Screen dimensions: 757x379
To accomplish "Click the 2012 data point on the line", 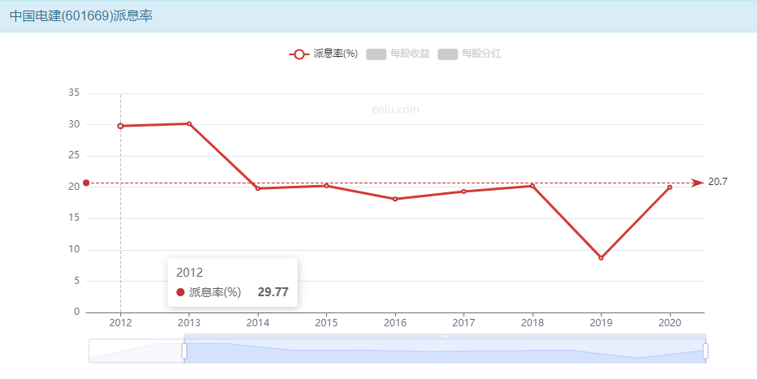I will point(120,126).
